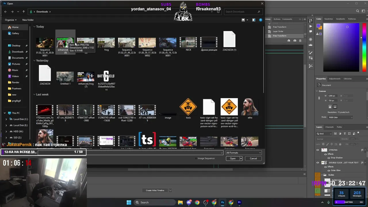Collapse the This PC tree node

tap(4, 113)
